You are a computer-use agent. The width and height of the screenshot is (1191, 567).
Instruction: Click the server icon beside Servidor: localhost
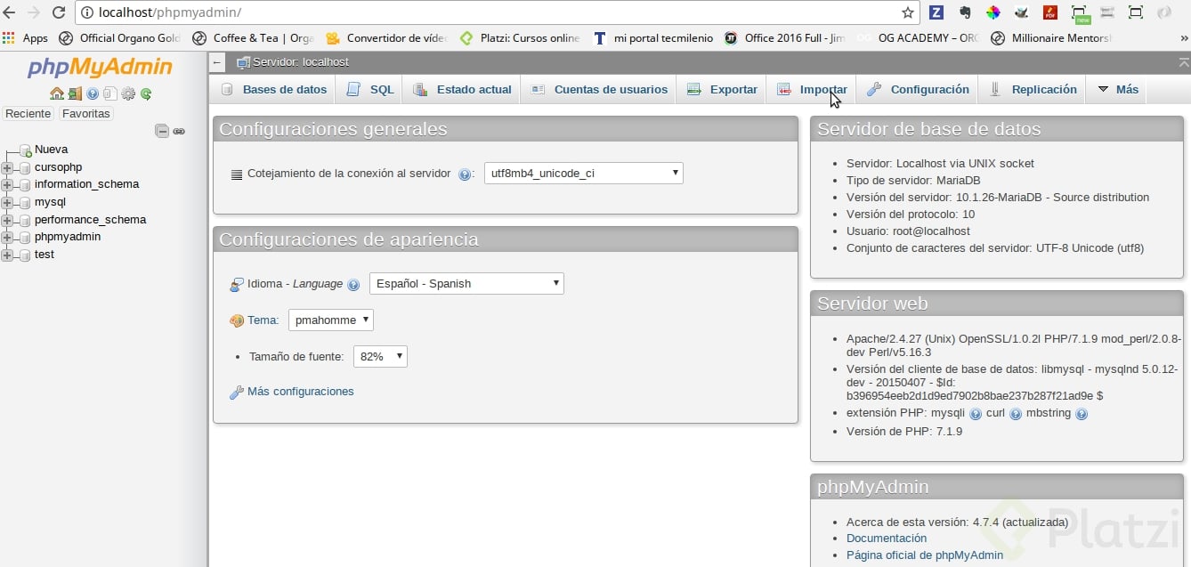pyautogui.click(x=243, y=62)
